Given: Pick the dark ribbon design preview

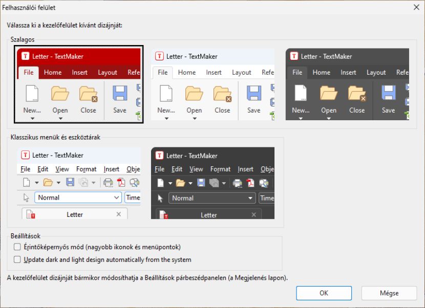Looking at the screenshot, I should (x=347, y=84).
